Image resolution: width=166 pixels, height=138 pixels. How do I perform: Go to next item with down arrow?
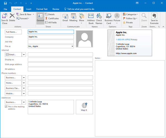pos(26,3)
